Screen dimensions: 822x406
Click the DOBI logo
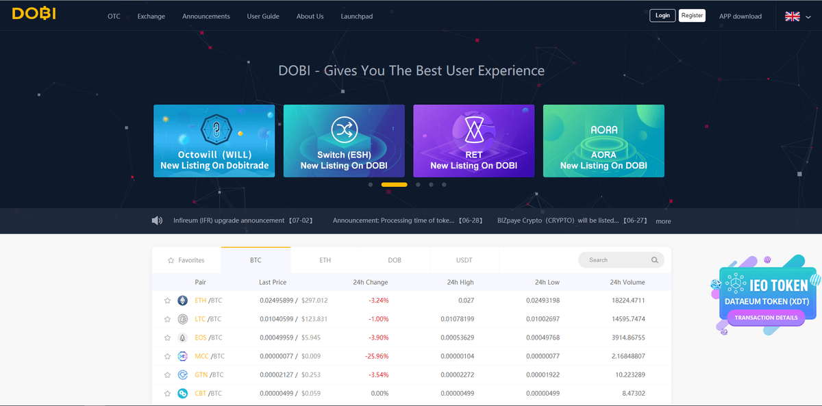[x=34, y=14]
